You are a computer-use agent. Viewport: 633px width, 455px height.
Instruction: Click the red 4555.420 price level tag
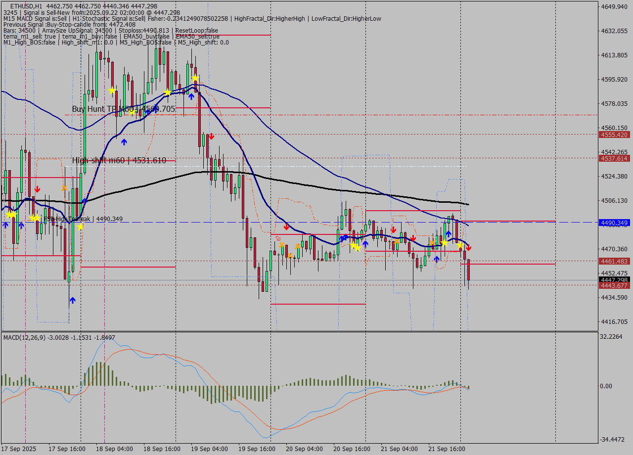613,135
